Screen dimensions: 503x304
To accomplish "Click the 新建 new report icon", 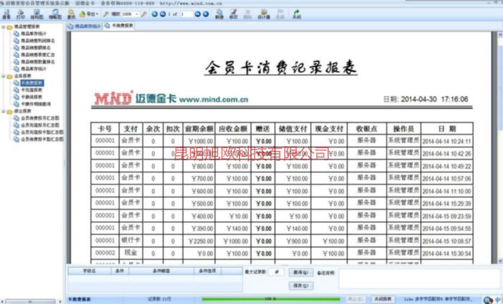I will (x=219, y=14).
